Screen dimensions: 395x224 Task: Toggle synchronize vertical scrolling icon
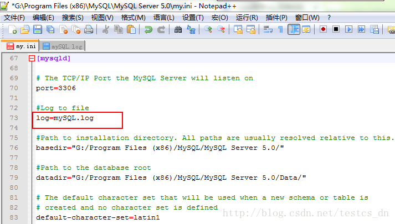[x=238, y=29]
